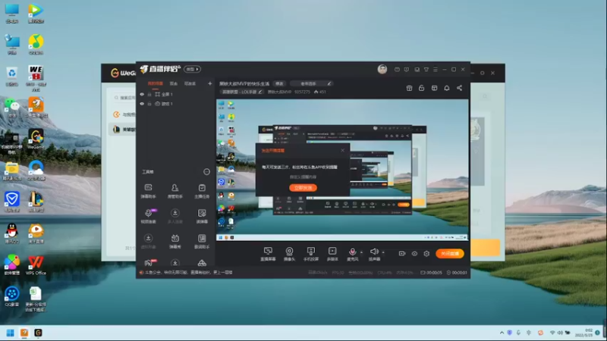Click the announcement ticker in status bar
Viewport: 607px width, 341px height.
[x=186, y=273]
